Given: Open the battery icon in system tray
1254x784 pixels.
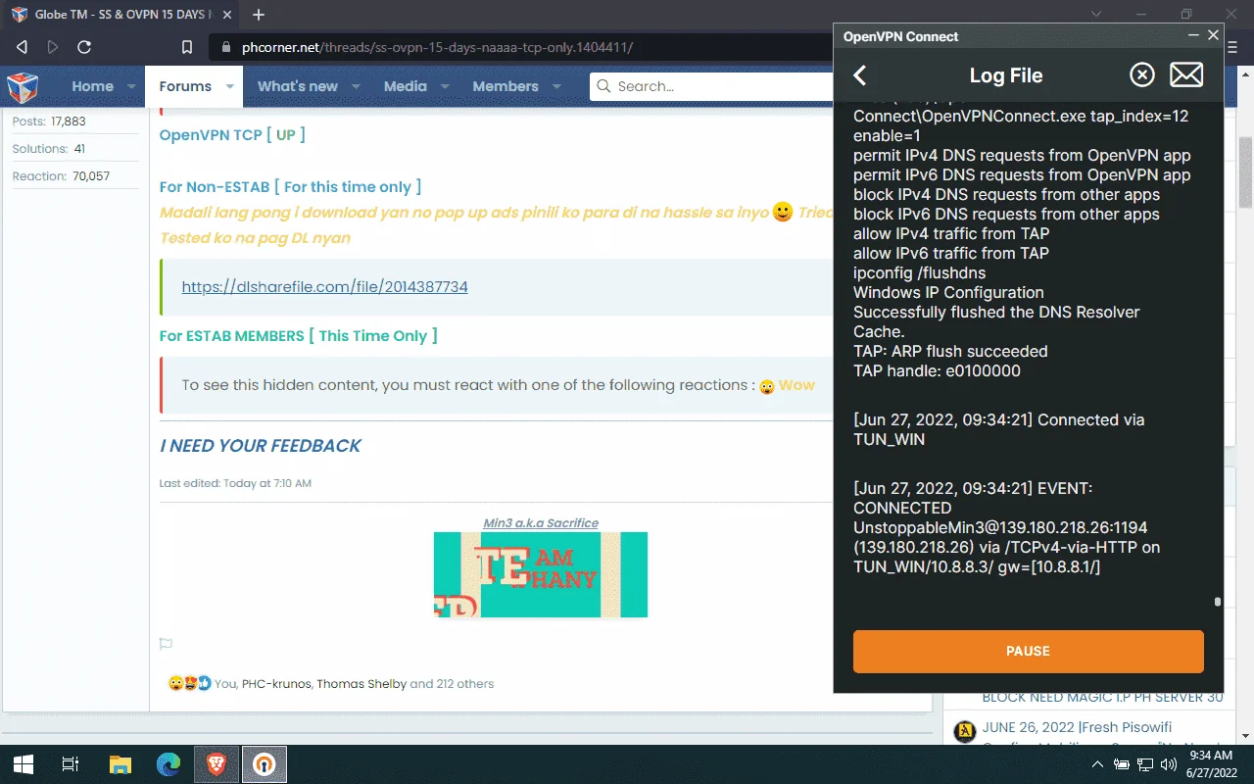Looking at the screenshot, I should pos(1122,764).
